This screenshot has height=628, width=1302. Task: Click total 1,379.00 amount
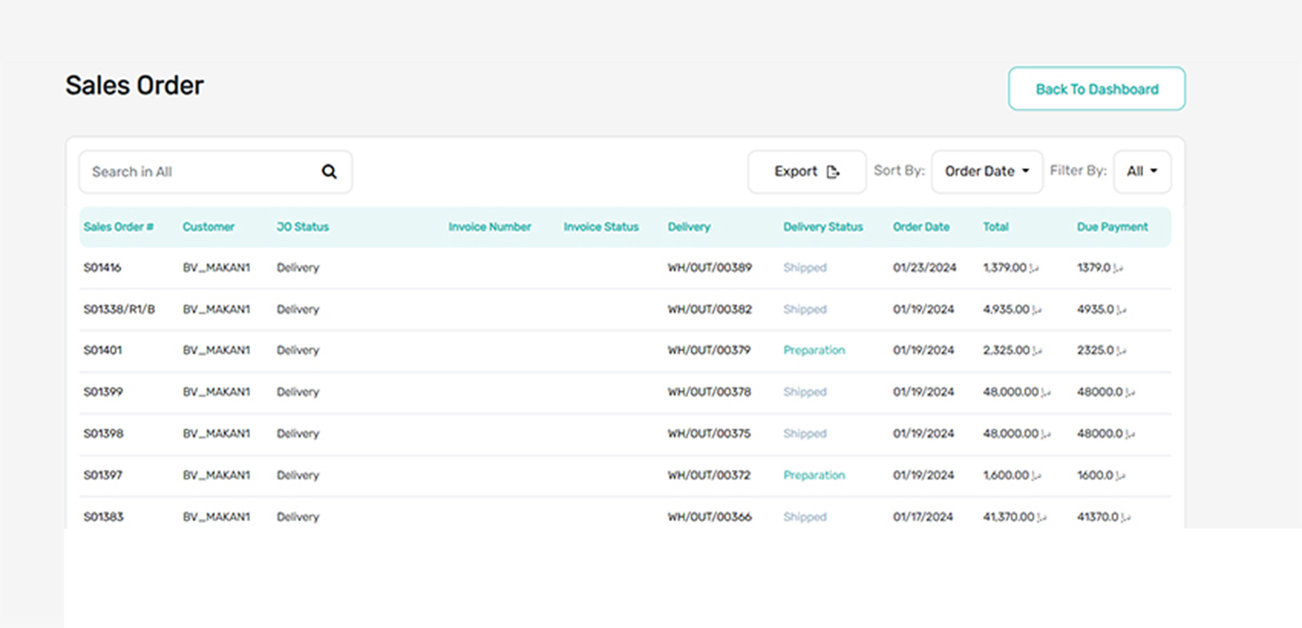coord(1011,268)
